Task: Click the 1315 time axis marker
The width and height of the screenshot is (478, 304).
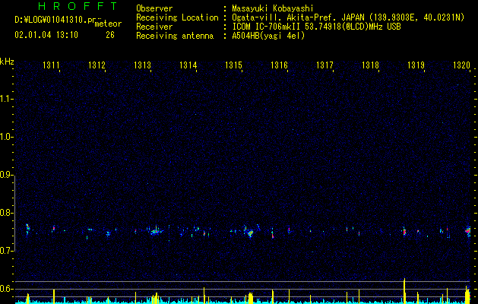Action: [x=233, y=65]
